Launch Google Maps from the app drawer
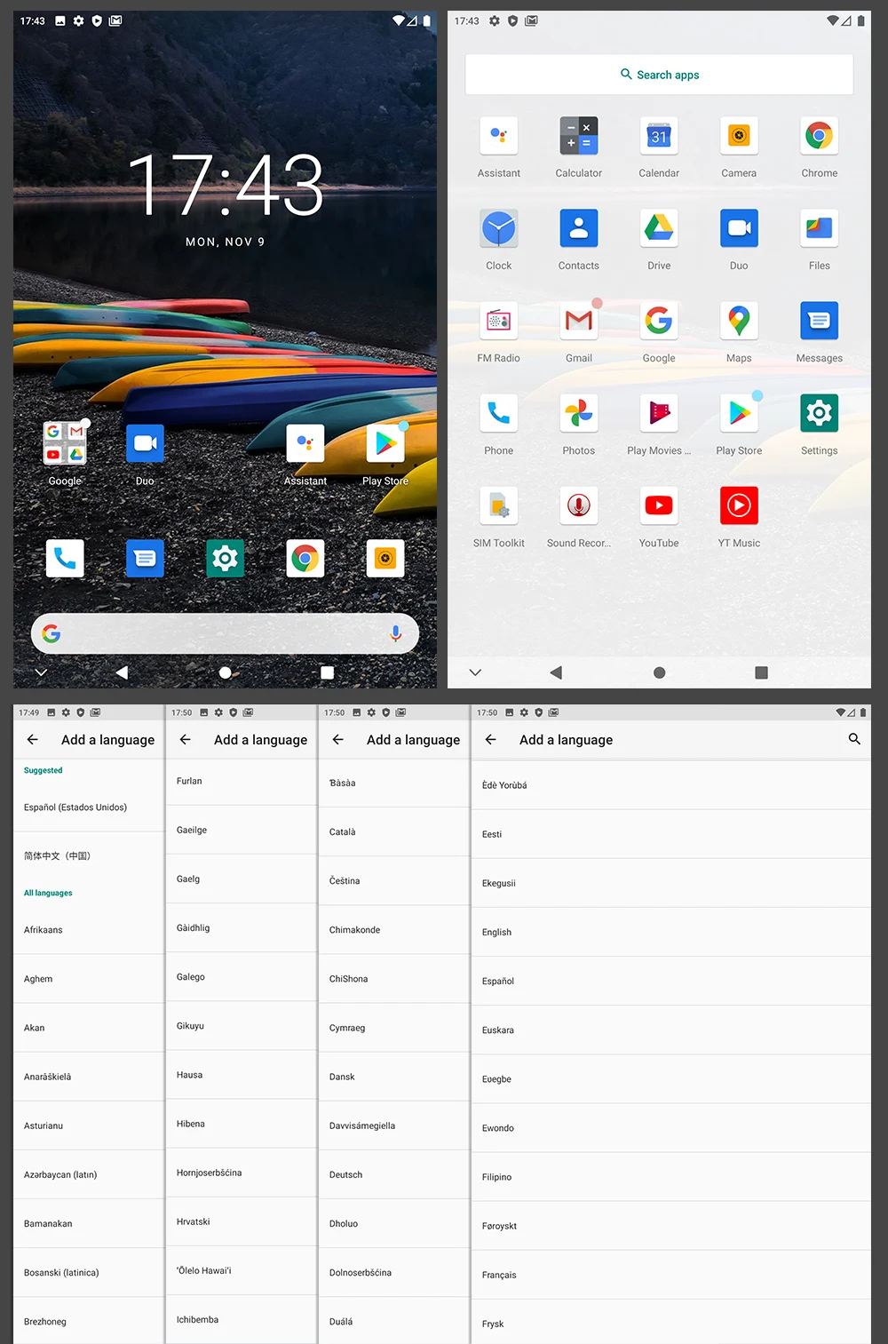The image size is (888, 1344). (x=739, y=320)
